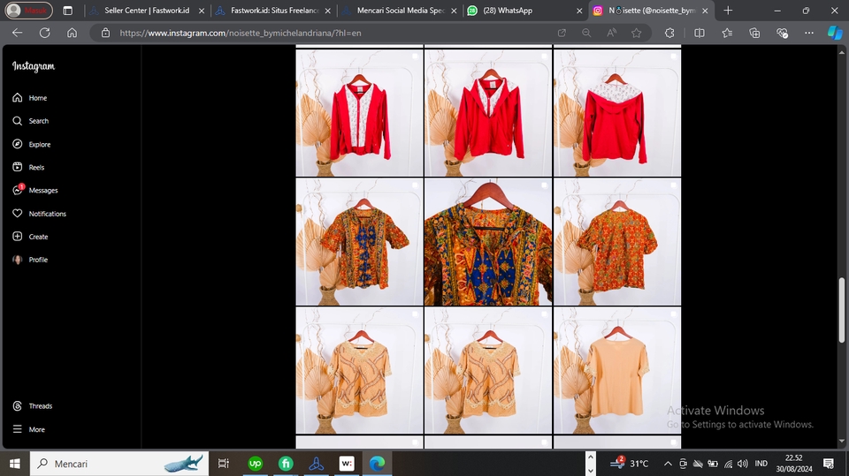Open Messages with unread badge

(35, 191)
